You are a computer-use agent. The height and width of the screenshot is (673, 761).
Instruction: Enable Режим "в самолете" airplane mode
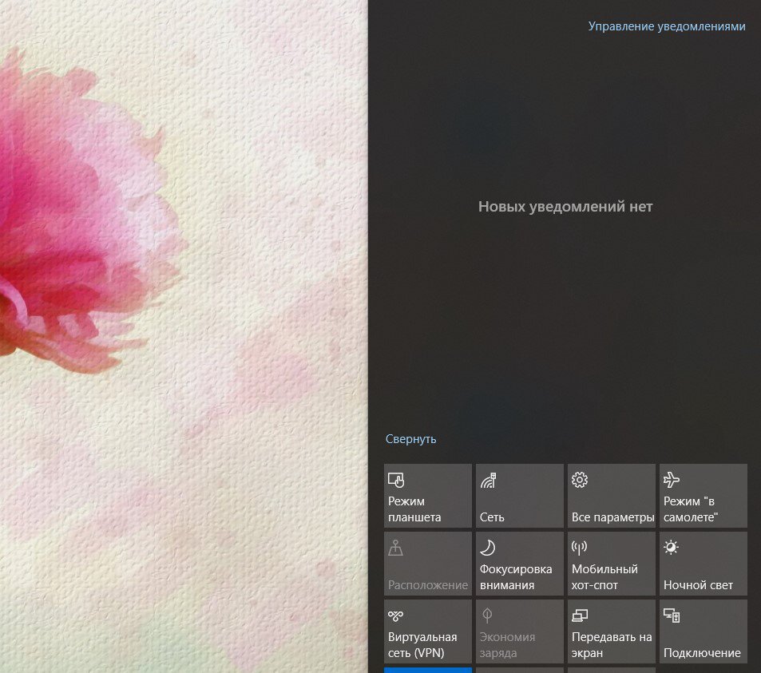[x=704, y=496]
